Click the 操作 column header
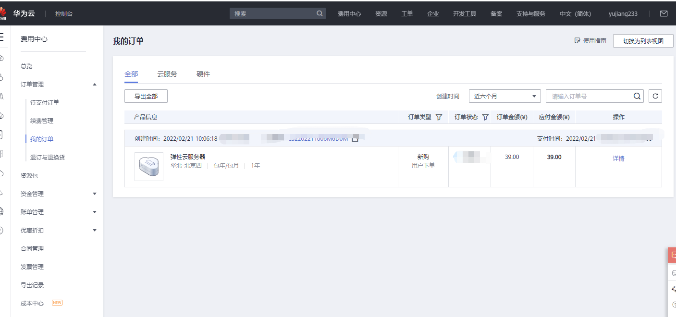This screenshot has width=676, height=317. click(x=619, y=117)
